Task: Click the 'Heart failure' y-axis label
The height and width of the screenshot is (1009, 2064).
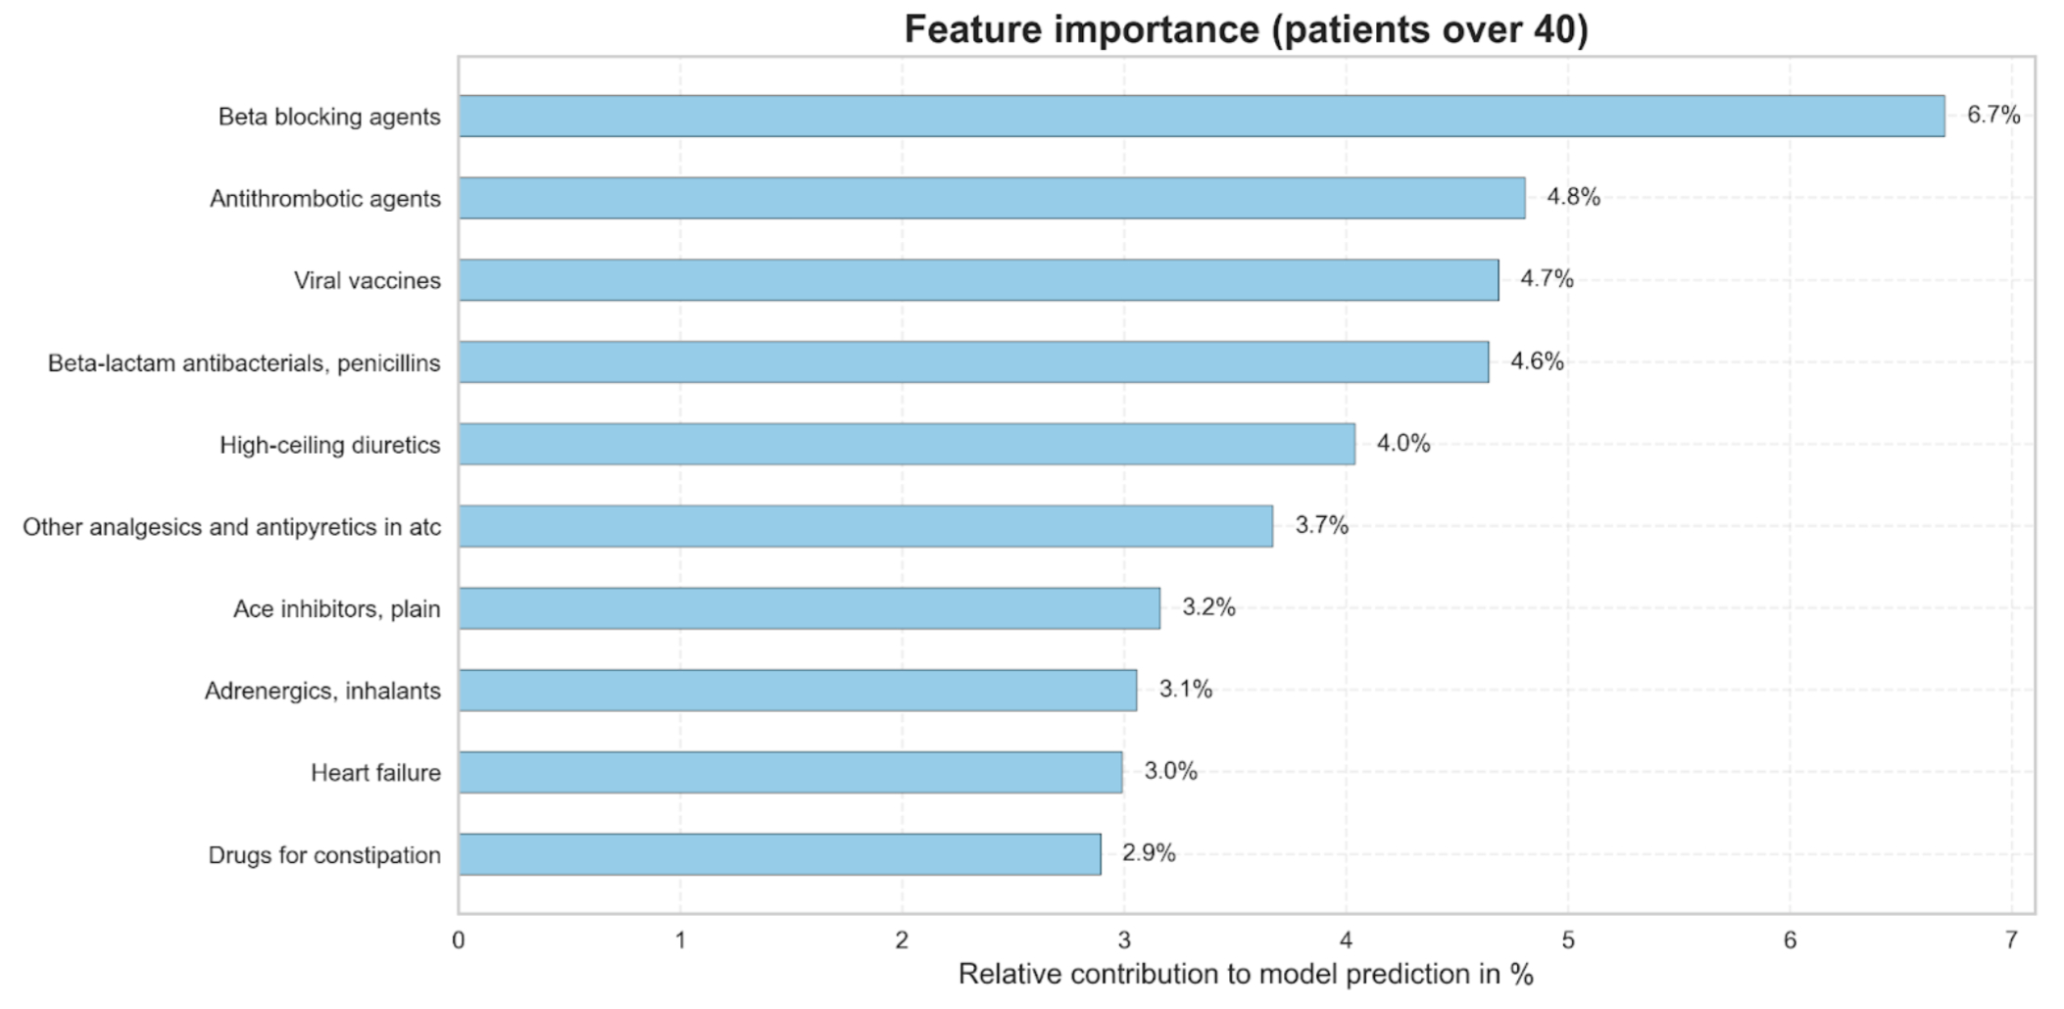Action: click(375, 773)
